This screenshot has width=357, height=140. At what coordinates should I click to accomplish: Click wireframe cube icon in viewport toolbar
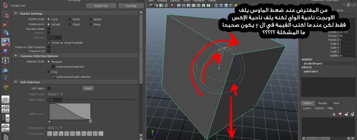point(216,5)
